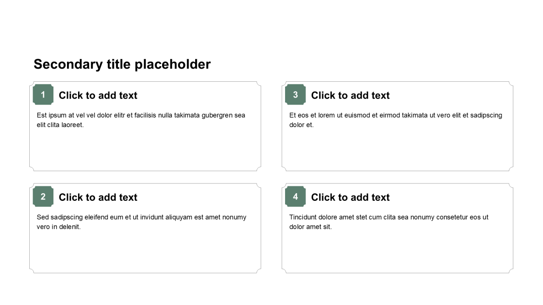Select "Click to add text" next to badge 2

[98, 197]
